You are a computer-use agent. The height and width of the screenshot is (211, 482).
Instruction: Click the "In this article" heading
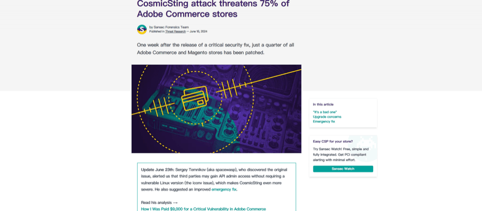[x=323, y=104]
